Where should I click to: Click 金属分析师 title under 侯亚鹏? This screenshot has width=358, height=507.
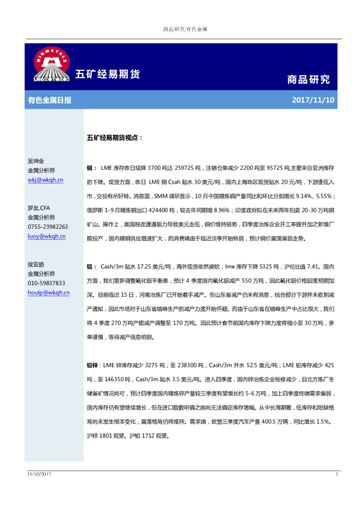click(41, 274)
